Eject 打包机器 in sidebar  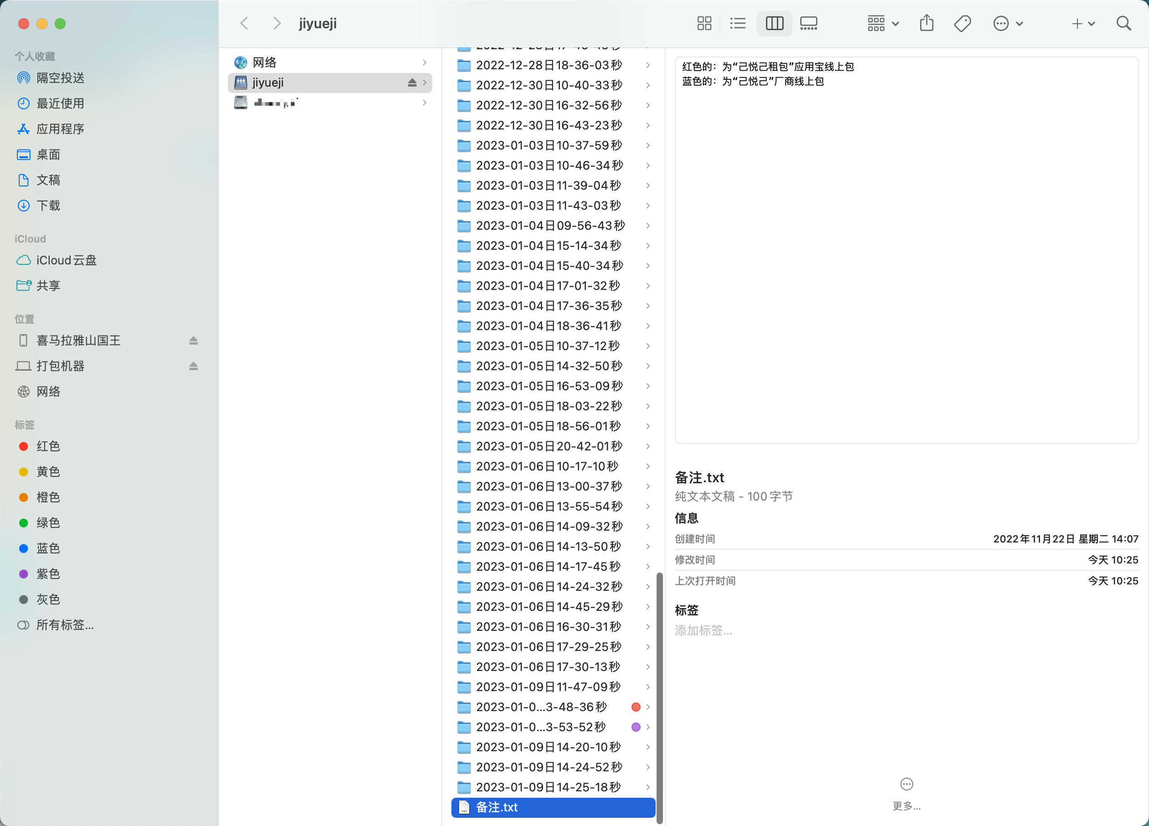(x=193, y=366)
